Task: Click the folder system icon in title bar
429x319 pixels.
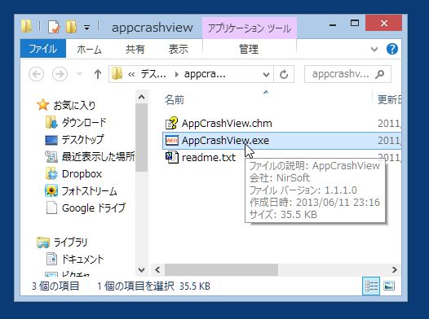Action: [27, 27]
